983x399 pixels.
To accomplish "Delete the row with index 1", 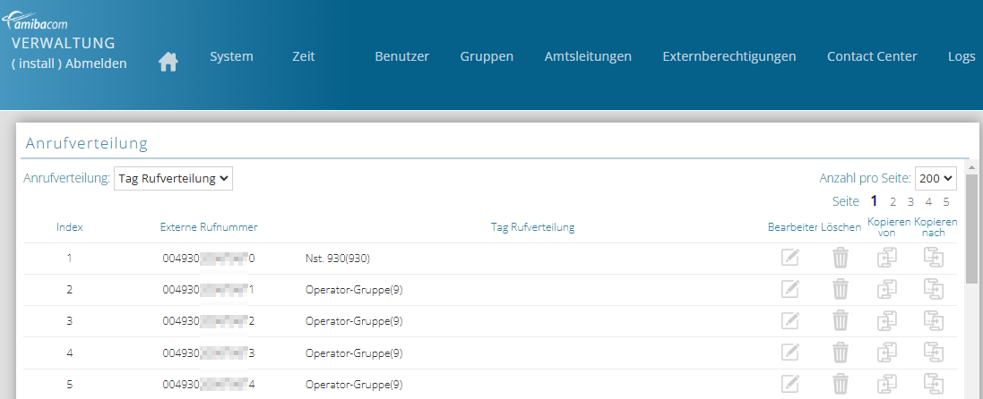I will (x=840, y=258).
